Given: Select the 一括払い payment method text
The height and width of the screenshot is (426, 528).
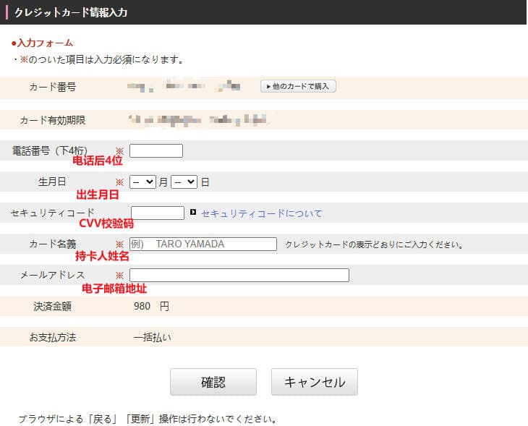Looking at the screenshot, I should pyautogui.click(x=152, y=337).
